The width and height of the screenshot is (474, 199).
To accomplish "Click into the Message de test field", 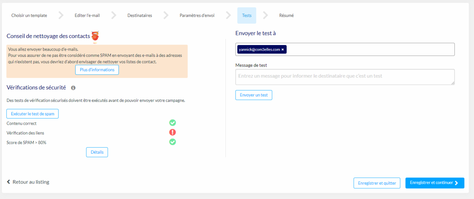I will (345, 77).
